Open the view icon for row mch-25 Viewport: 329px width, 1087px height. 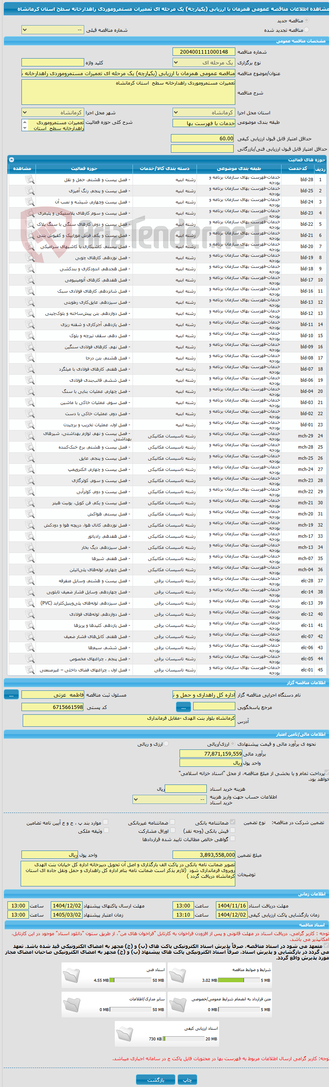pyautogui.click(x=30, y=458)
